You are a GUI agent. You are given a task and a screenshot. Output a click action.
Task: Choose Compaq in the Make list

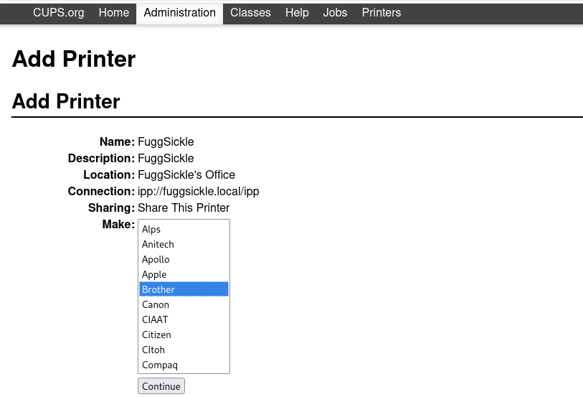[x=160, y=365]
